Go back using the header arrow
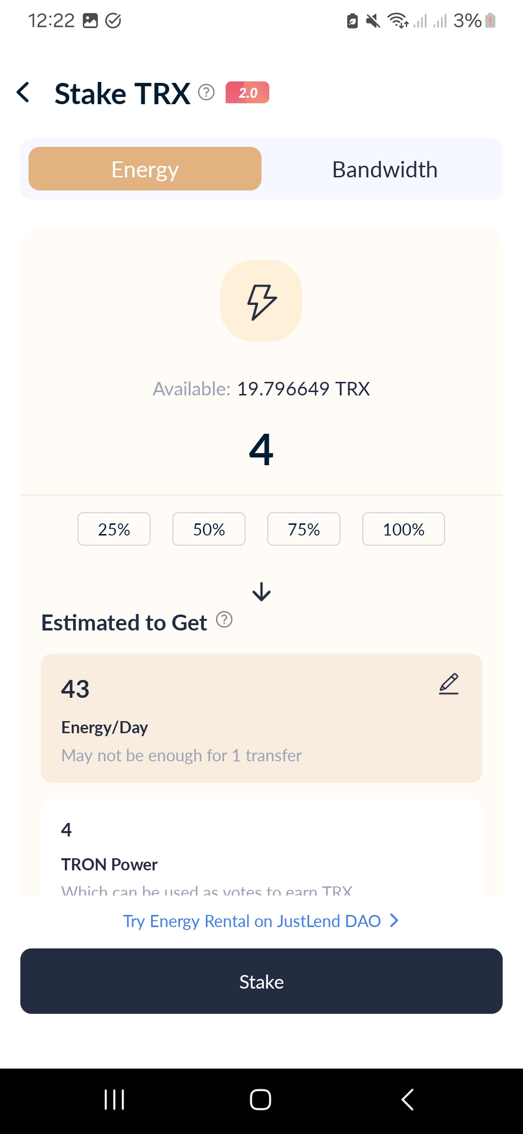 click(23, 92)
